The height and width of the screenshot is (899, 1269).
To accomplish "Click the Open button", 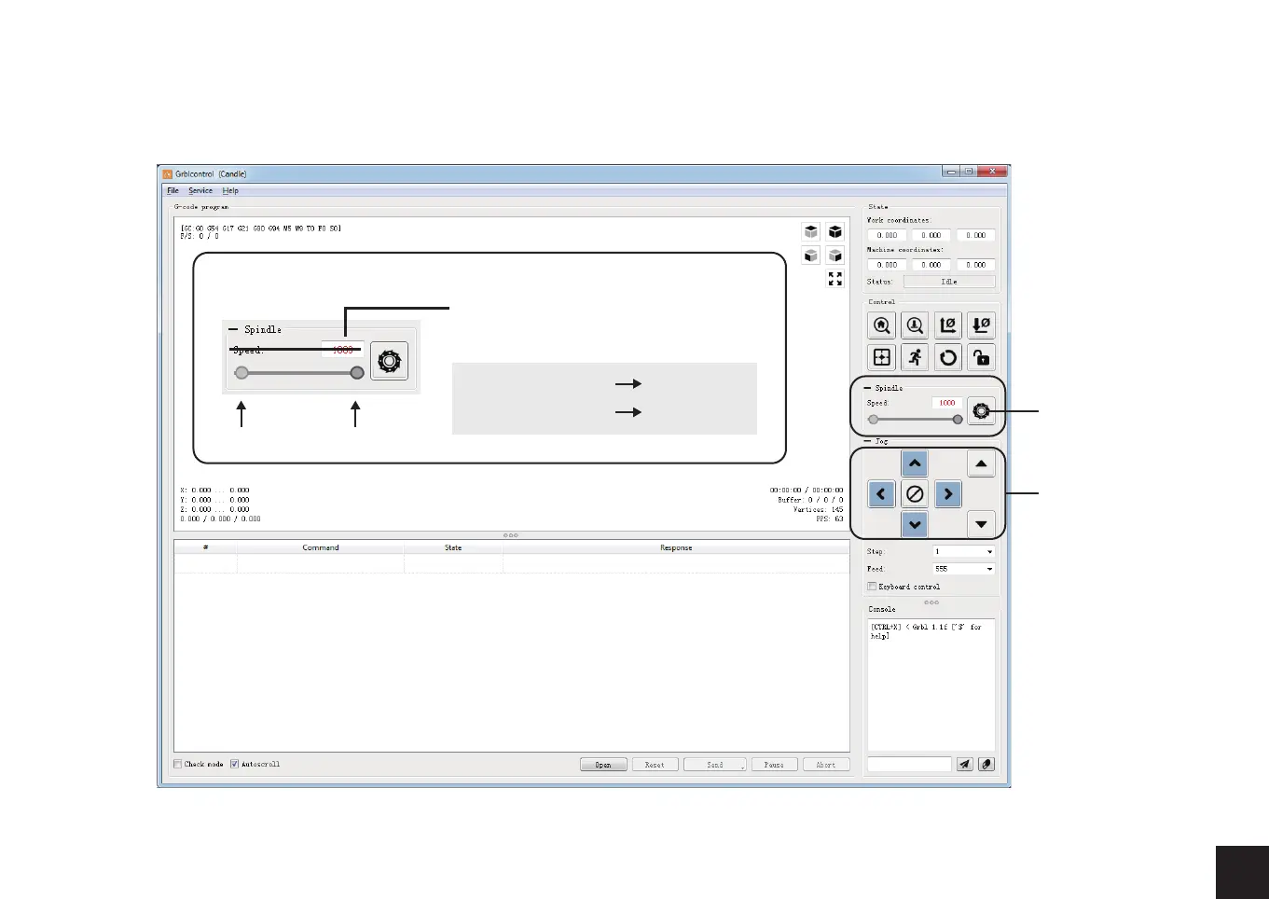I will (603, 765).
